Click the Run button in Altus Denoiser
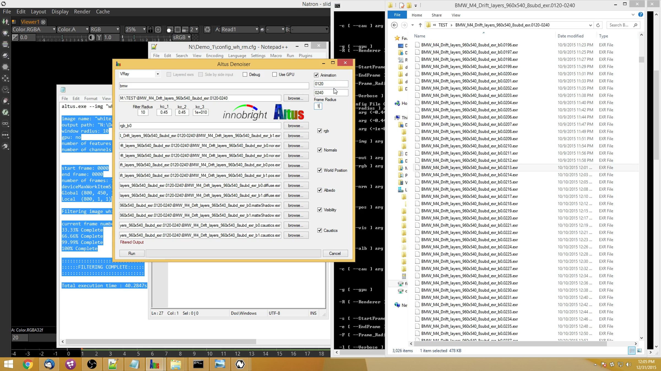661x371 pixels. [x=132, y=253]
